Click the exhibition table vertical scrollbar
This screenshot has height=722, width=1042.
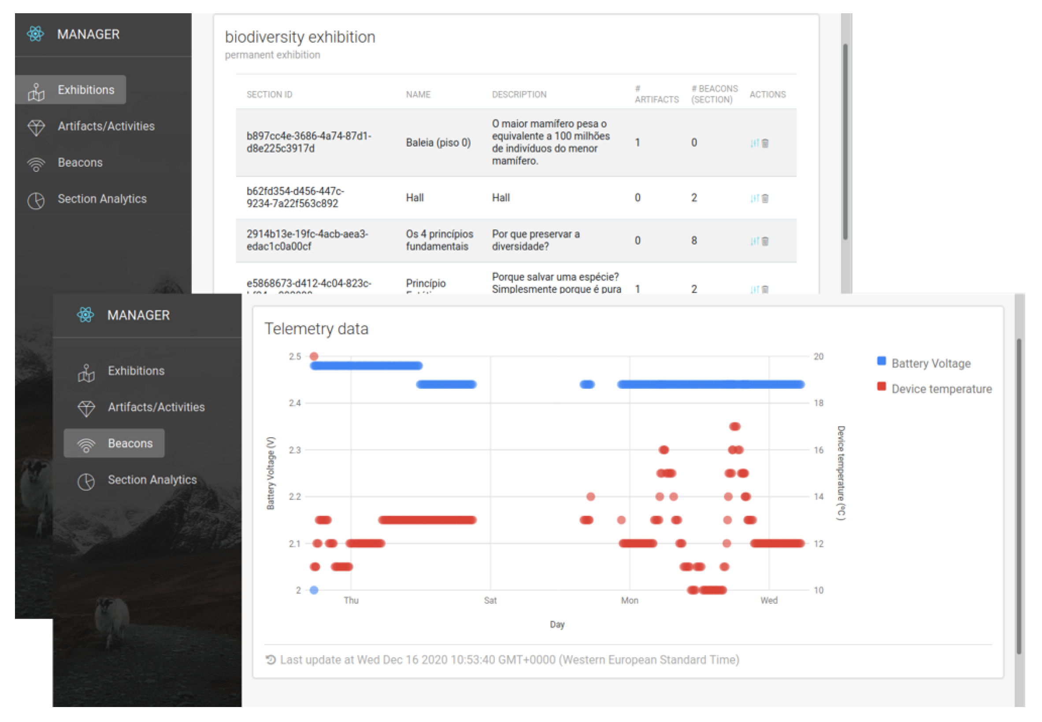(x=845, y=142)
